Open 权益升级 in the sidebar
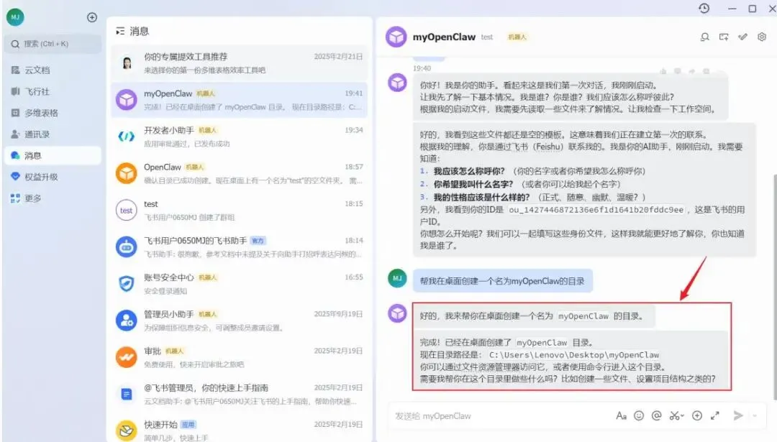Screen dimensions: 777x442 (x=53, y=177)
